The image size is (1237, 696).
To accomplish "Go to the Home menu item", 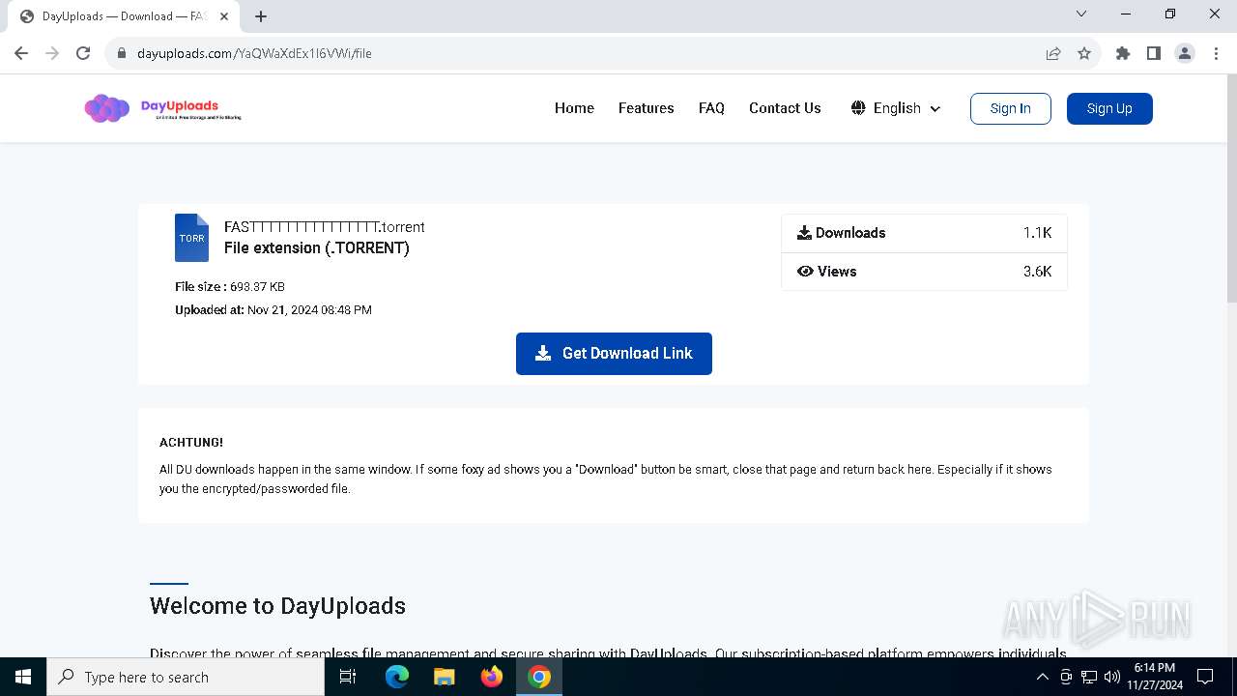I will pyautogui.click(x=574, y=108).
